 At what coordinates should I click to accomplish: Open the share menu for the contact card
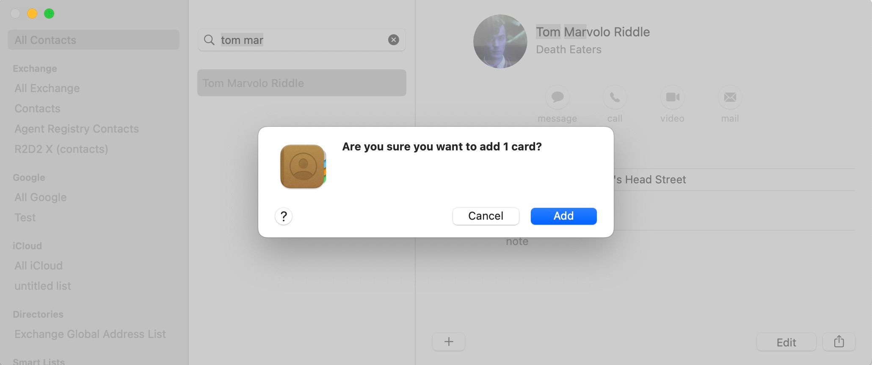pyautogui.click(x=839, y=341)
